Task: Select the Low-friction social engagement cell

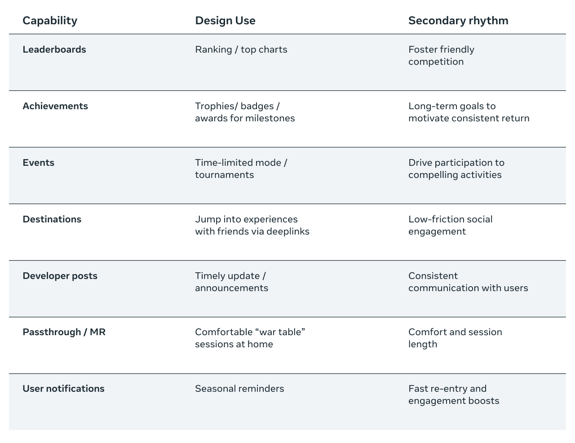Action: [x=450, y=225]
